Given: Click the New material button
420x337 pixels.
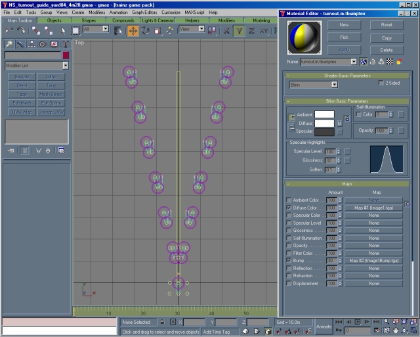Looking at the screenshot, I should (344, 25).
